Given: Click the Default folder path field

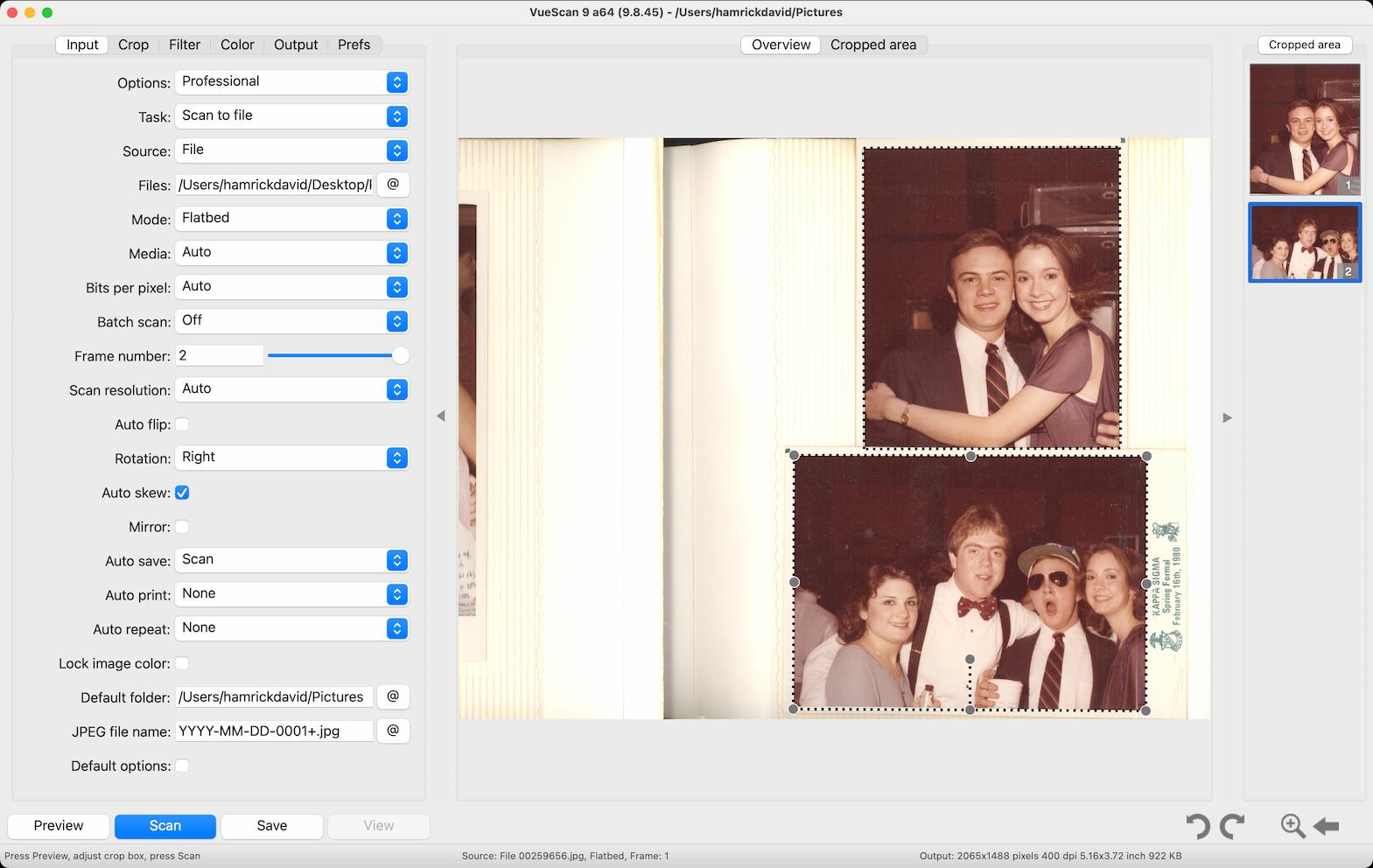Looking at the screenshot, I should [275, 696].
